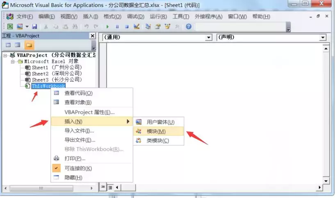Click the Paste icon in toolbar
Image resolution: width=335 pixels, height=198 pixels.
click(x=65, y=27)
